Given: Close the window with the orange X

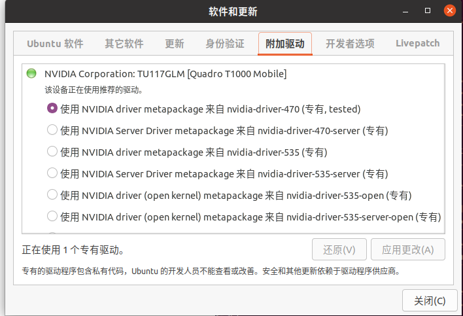Looking at the screenshot, I should [x=450, y=11].
